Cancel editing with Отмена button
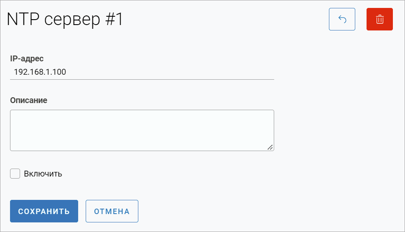Viewport: 405px width, 232px height. click(112, 211)
